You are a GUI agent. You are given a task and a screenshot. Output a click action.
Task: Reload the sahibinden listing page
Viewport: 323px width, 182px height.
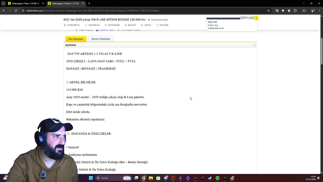point(16,11)
